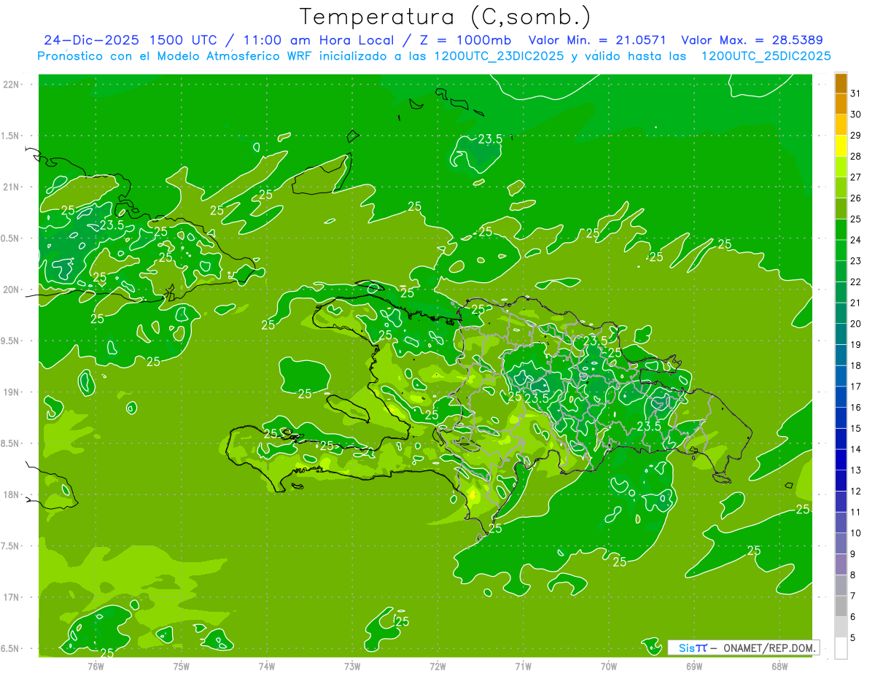Pick the green legend swatch between 23 and 24

(x=841, y=251)
